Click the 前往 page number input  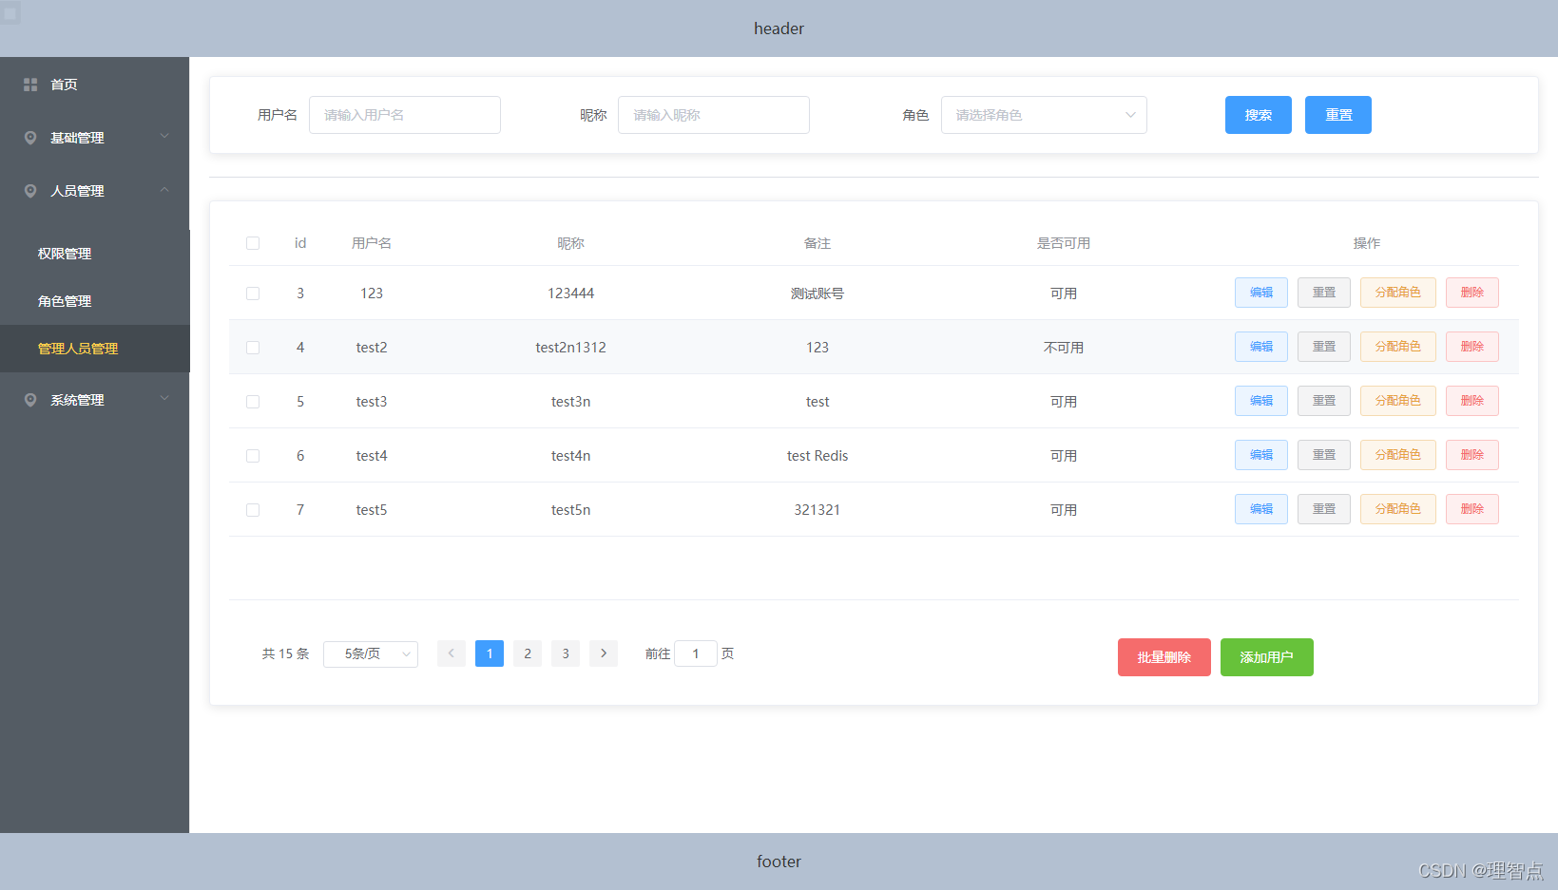(696, 653)
